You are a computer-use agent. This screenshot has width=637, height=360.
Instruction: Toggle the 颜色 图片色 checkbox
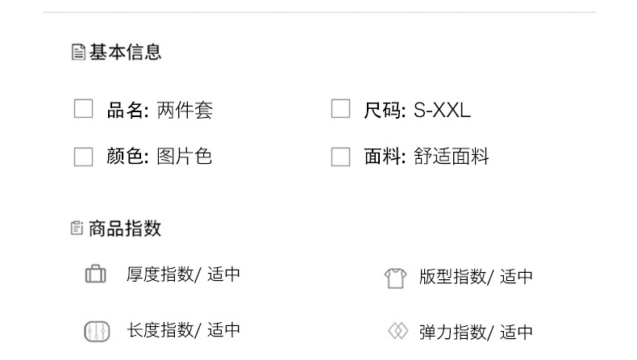(x=84, y=156)
